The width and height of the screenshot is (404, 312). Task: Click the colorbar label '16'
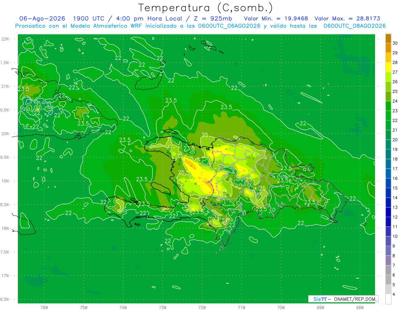(x=395, y=178)
